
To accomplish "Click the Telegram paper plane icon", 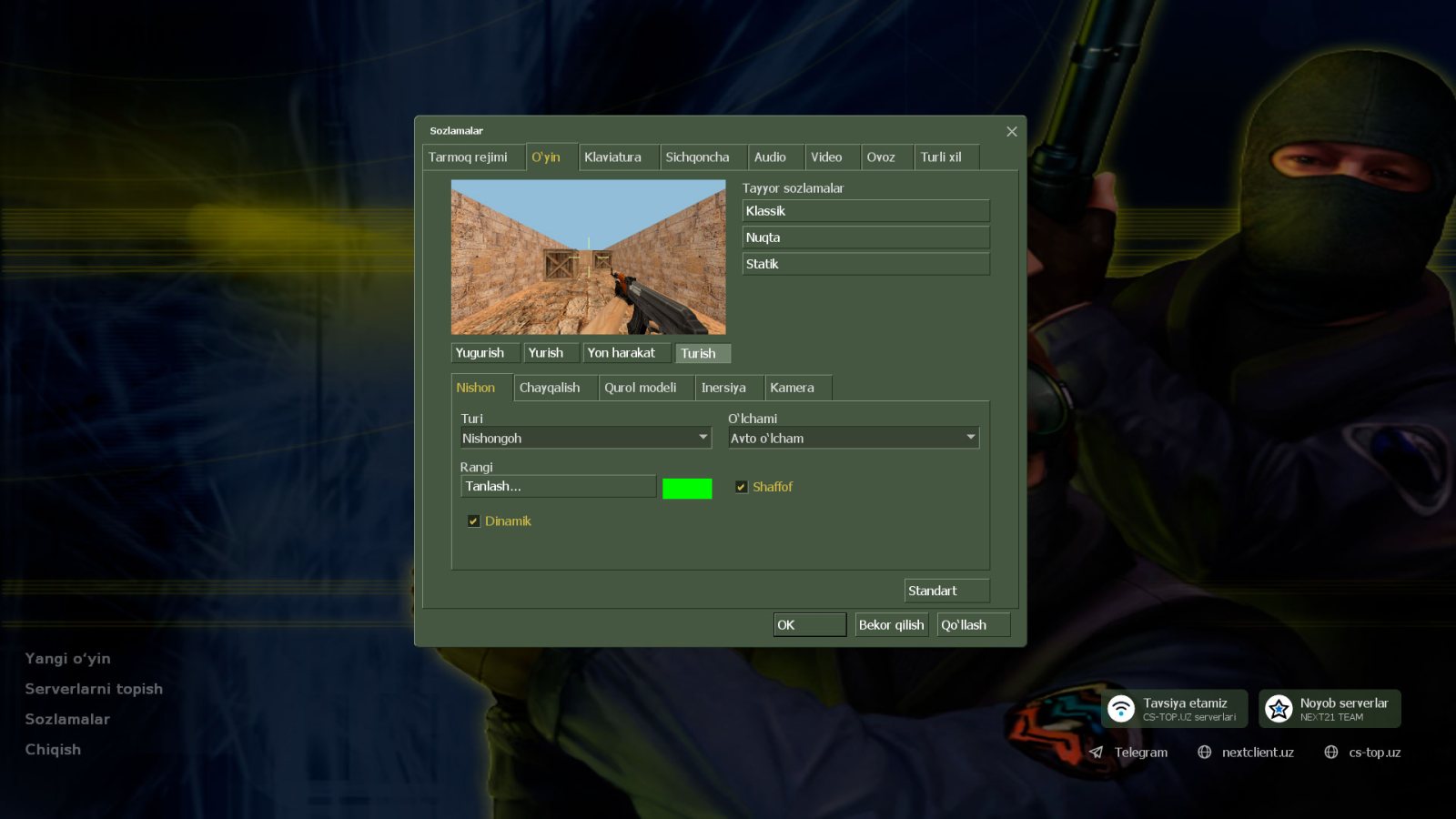I will 1097,753.
